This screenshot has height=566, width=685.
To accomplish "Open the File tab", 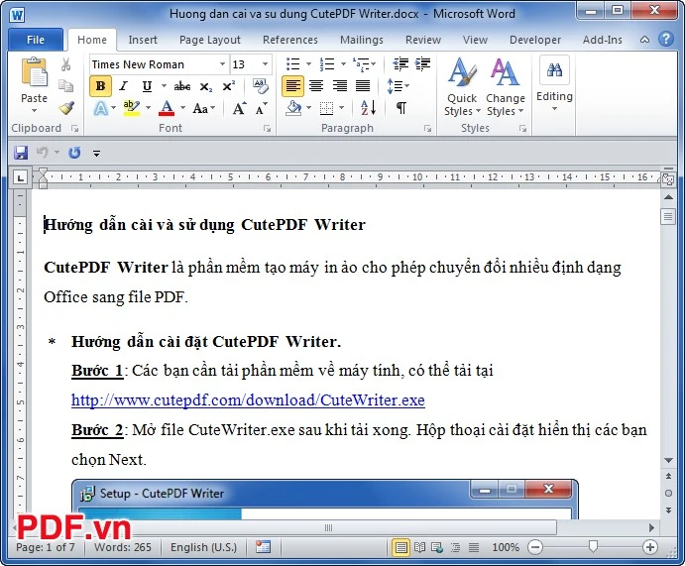I will [36, 40].
